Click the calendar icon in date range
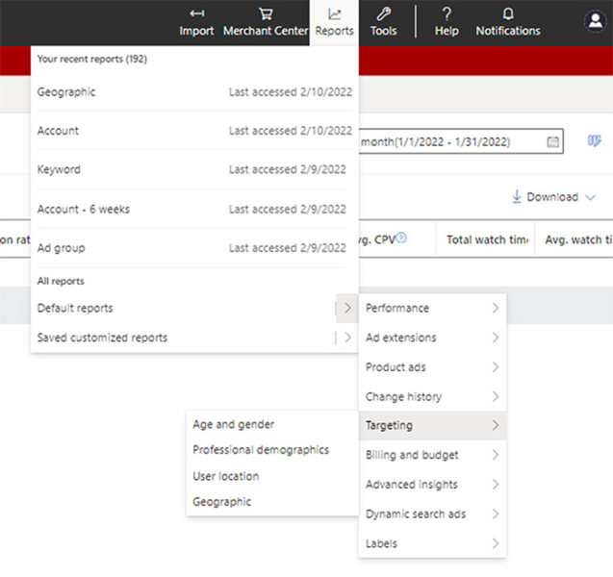 [x=553, y=141]
